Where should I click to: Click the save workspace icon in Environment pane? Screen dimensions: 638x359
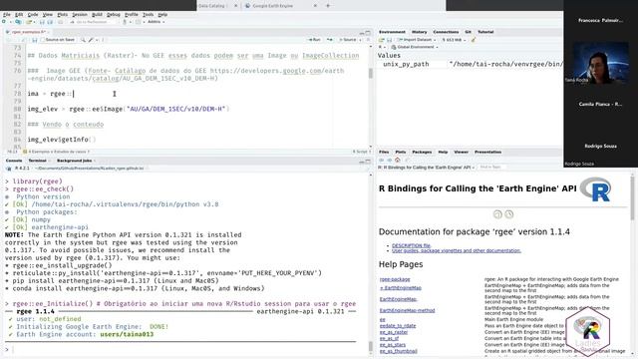point(390,40)
